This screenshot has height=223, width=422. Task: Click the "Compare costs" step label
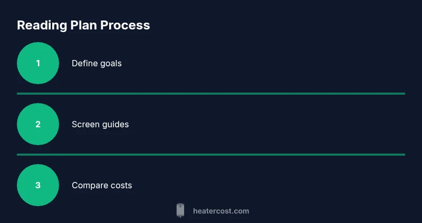tap(102, 185)
